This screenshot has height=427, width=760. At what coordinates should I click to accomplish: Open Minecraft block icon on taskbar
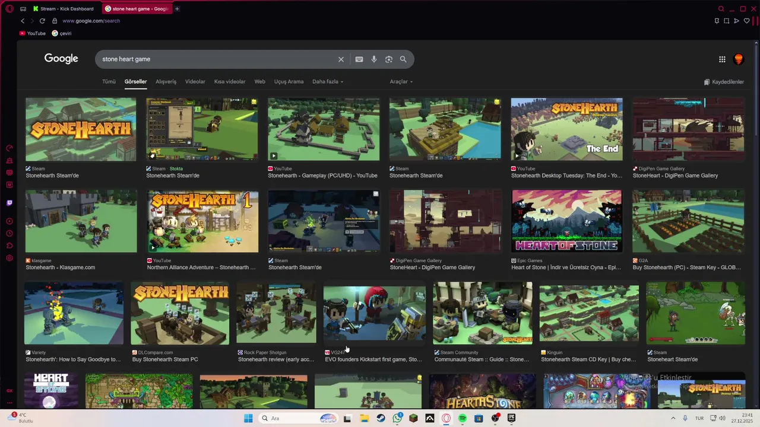pos(413,418)
